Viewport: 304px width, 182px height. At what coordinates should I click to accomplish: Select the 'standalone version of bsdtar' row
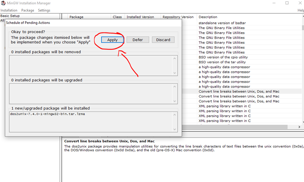point(222,23)
